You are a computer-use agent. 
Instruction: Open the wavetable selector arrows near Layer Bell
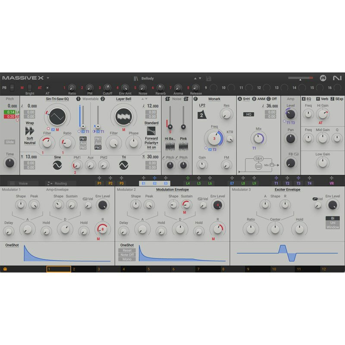point(145,99)
